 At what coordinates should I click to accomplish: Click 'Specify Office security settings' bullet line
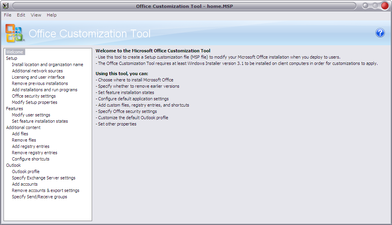tap(126, 111)
